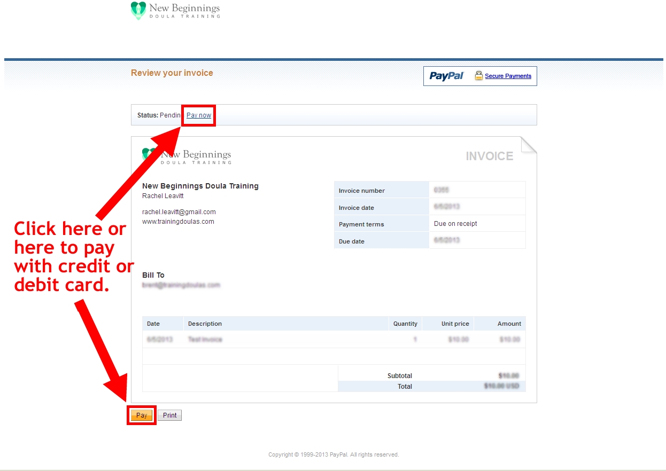This screenshot has height=471, width=666.
Task: Click the PayPal logo in the header box
Action: (x=447, y=76)
